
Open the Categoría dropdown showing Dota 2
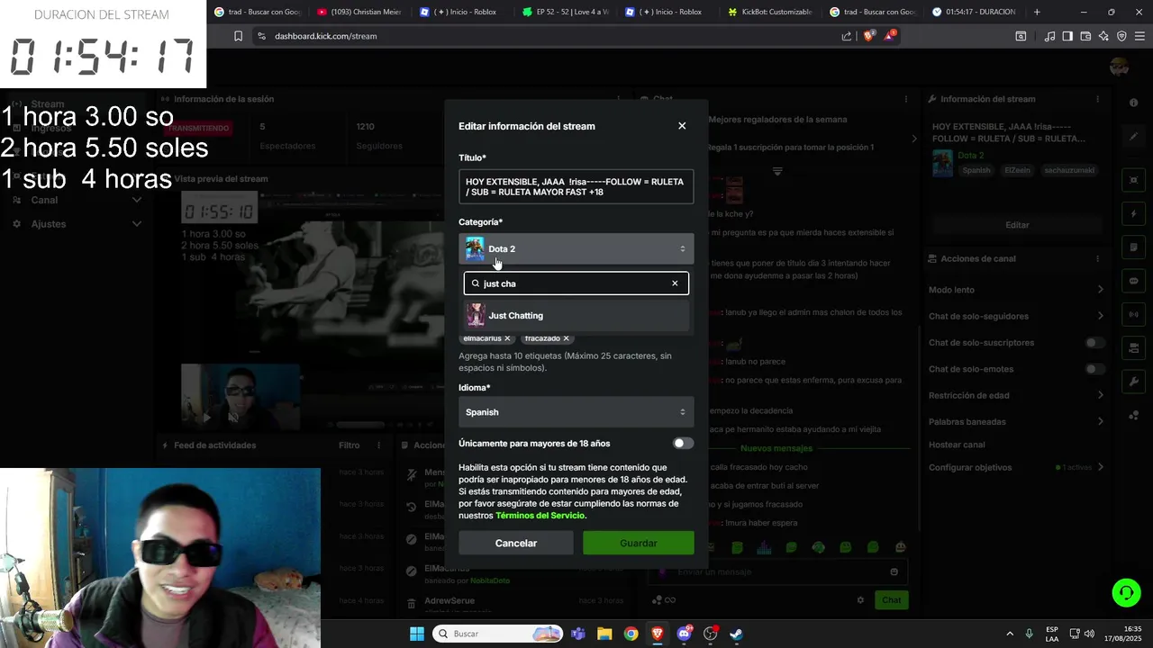click(x=576, y=249)
